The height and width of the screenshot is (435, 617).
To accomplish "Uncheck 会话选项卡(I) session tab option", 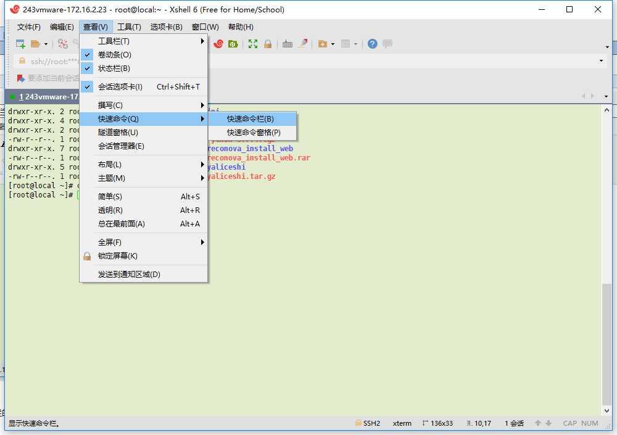I will pyautogui.click(x=144, y=87).
